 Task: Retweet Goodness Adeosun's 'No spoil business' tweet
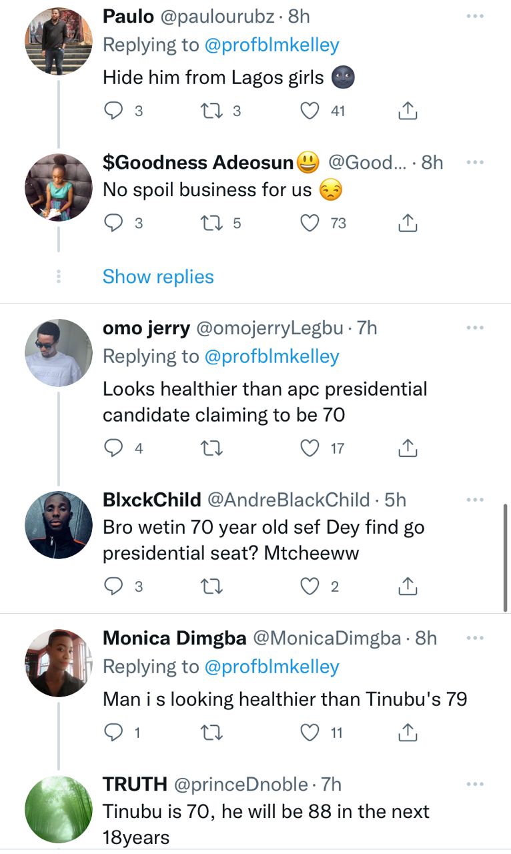pos(211,224)
